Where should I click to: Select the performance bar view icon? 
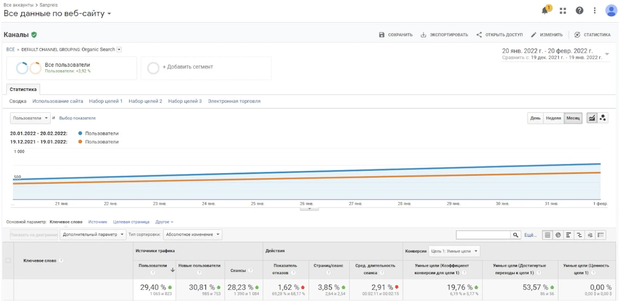tap(569, 235)
